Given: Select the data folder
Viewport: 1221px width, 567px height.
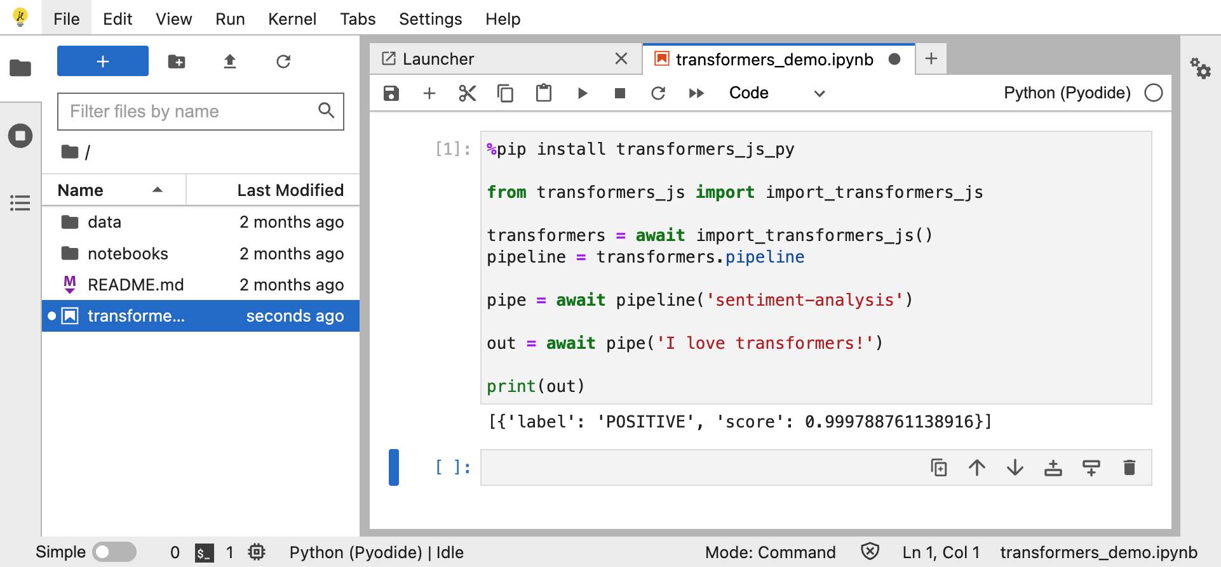Looking at the screenshot, I should (201, 222).
